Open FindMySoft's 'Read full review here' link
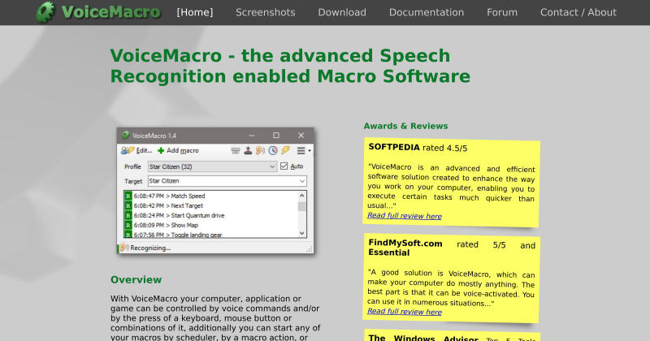The height and width of the screenshot is (341, 650). point(405,311)
